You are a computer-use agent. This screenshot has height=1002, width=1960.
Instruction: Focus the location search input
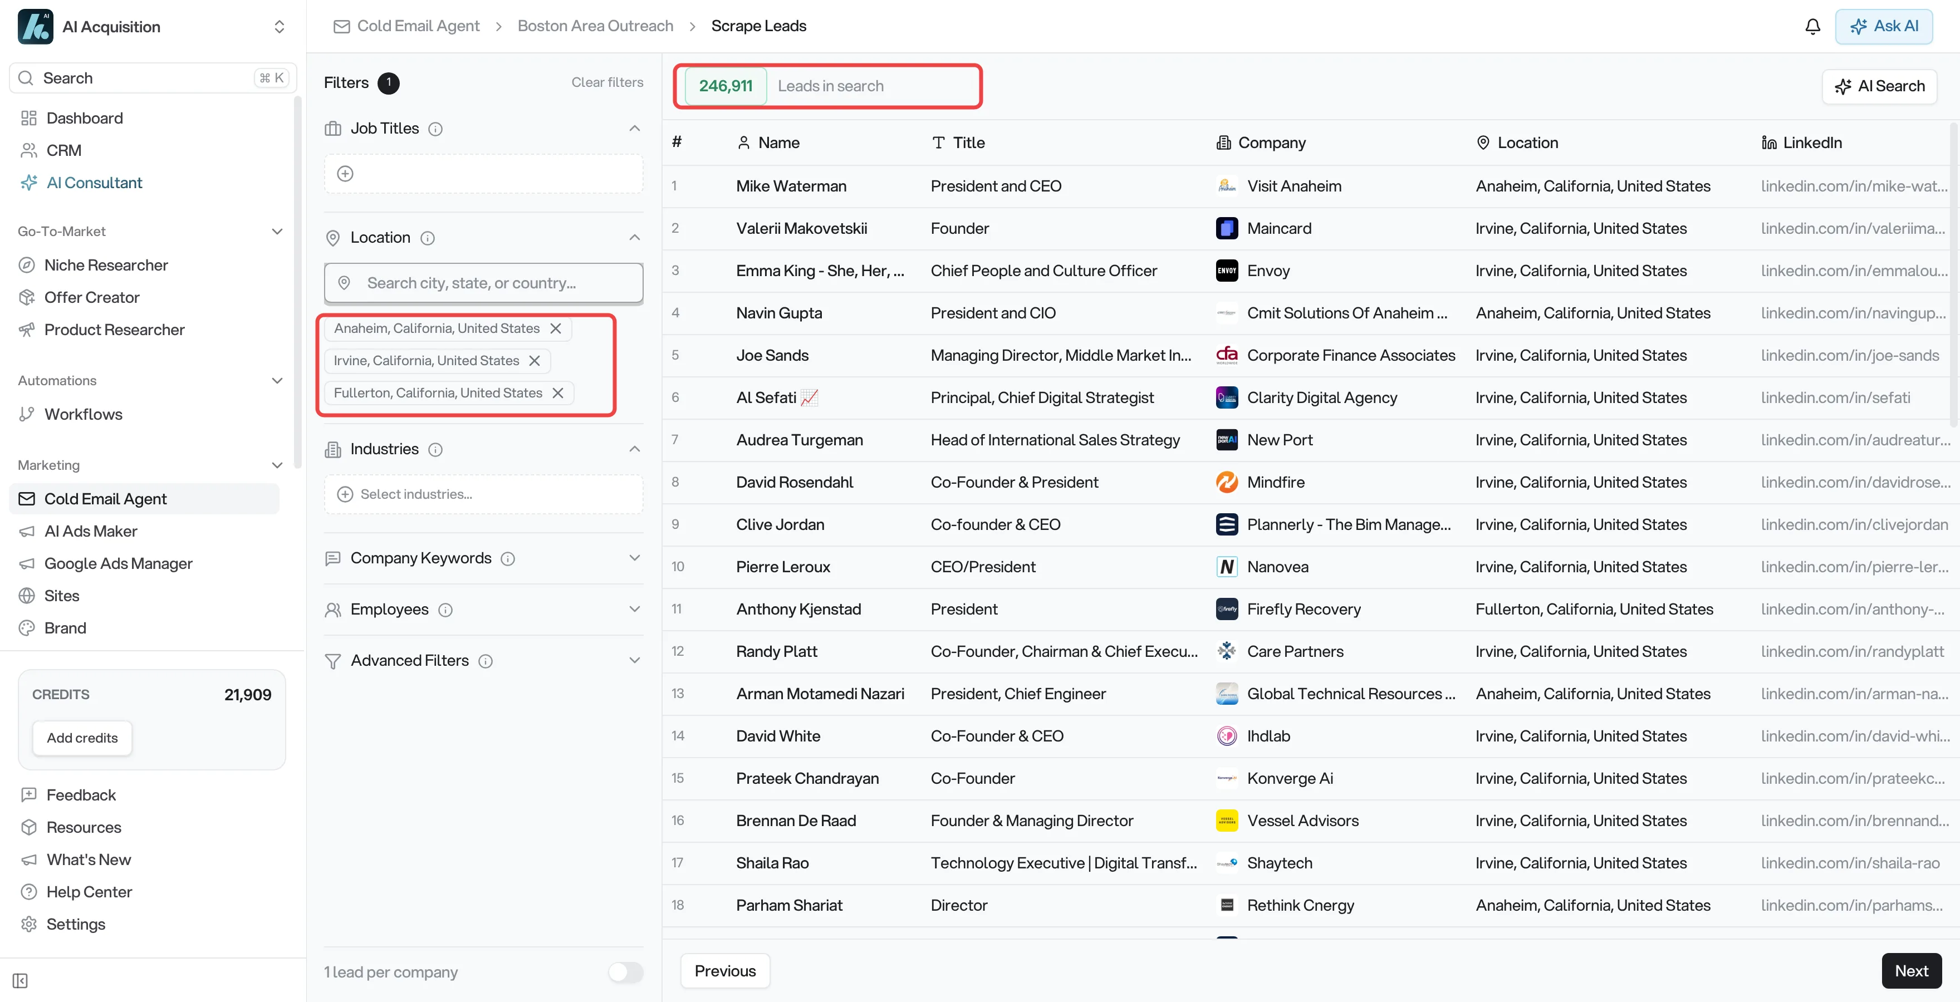[483, 283]
